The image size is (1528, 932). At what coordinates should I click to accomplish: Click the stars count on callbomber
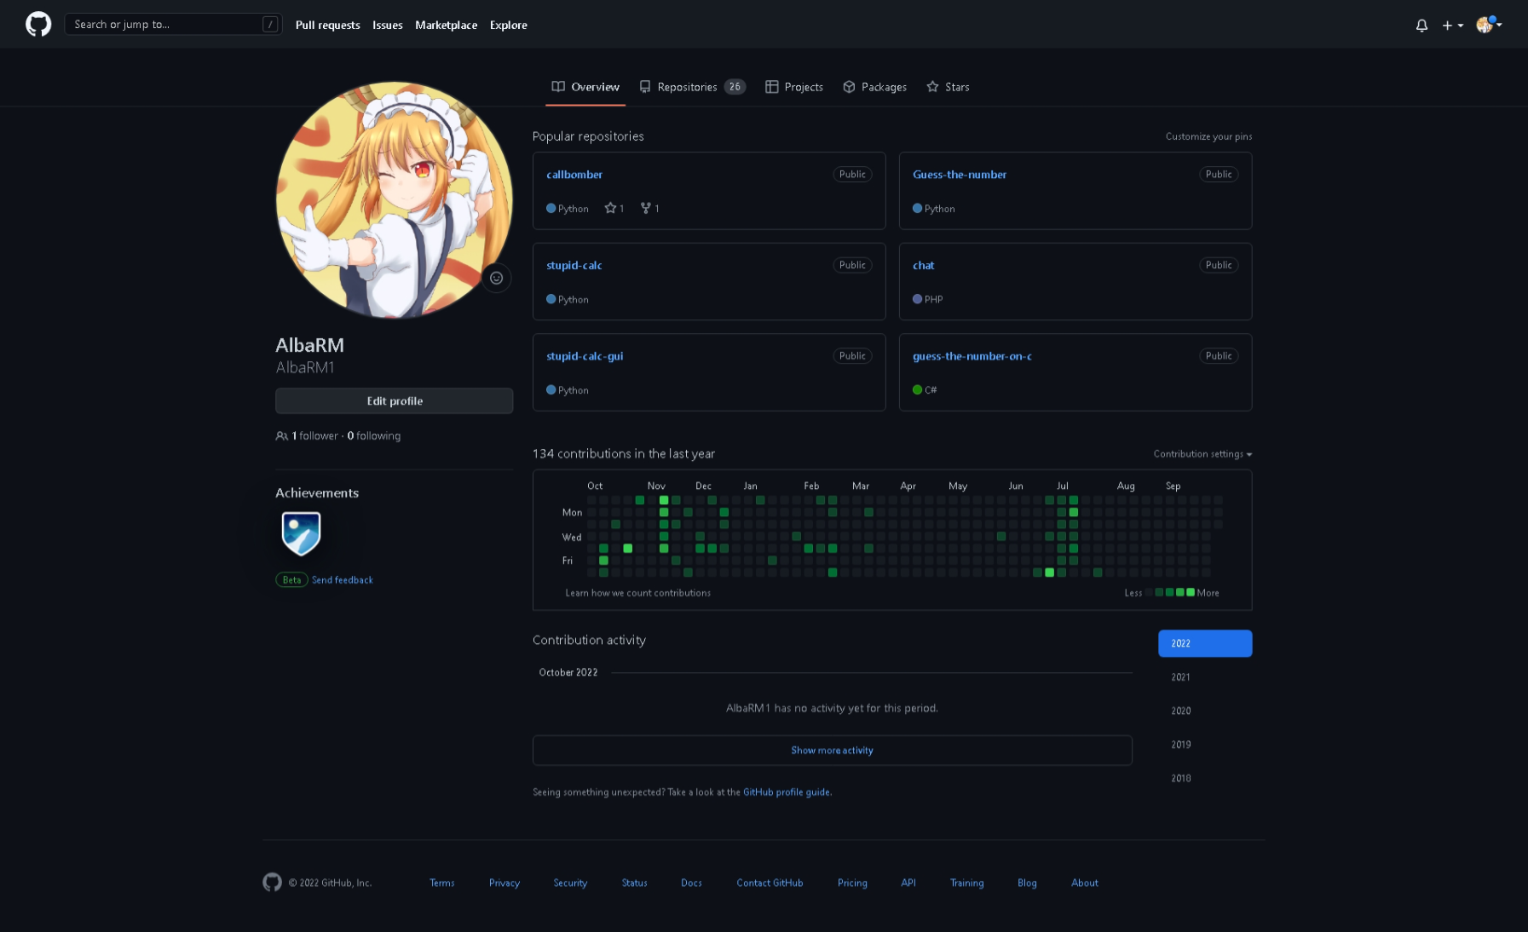point(614,209)
